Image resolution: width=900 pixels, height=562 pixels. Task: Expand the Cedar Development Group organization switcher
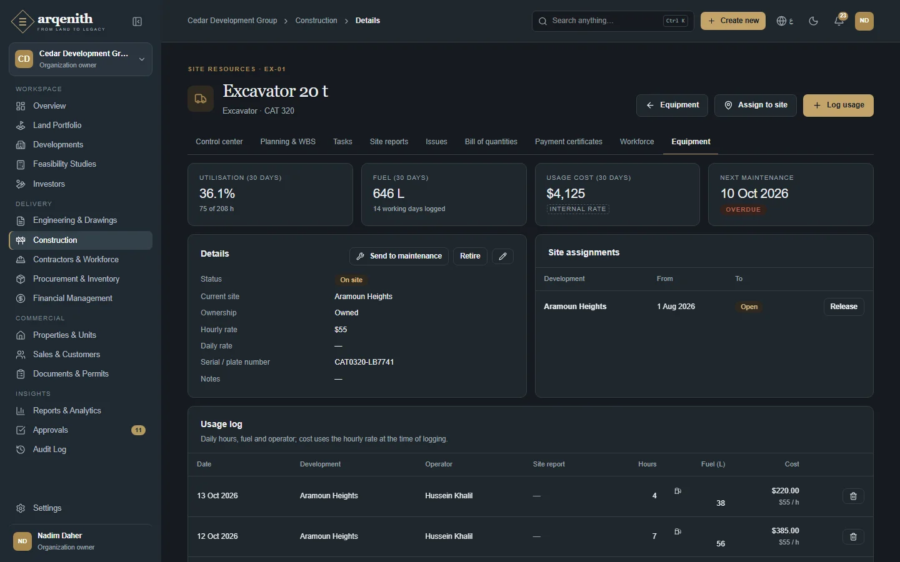[81, 59]
